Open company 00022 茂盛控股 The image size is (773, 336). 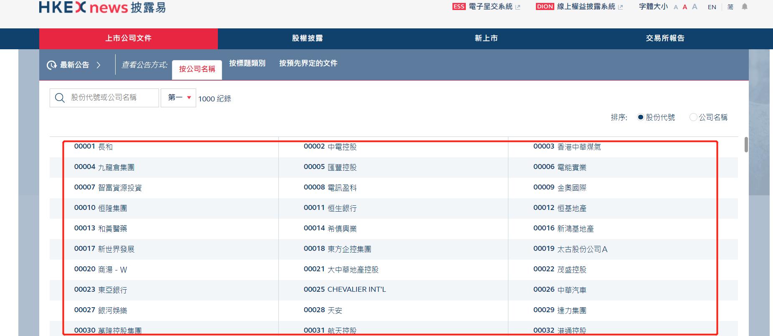point(560,270)
